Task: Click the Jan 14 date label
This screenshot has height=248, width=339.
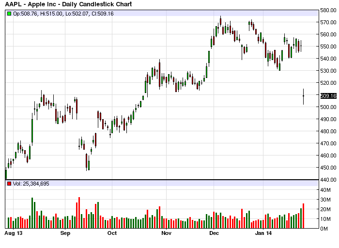Action: pyautogui.click(x=263, y=233)
